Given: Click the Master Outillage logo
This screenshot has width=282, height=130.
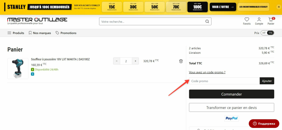Looking at the screenshot, I should [x=37, y=21].
